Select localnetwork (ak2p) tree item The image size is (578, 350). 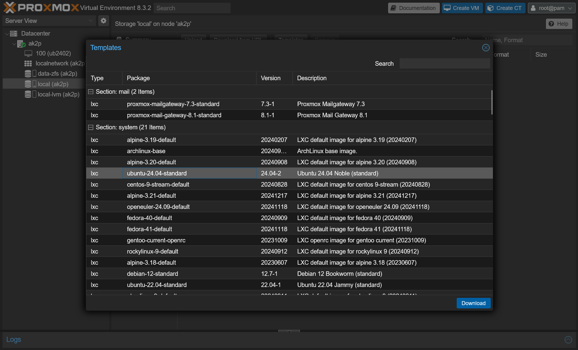pos(60,64)
